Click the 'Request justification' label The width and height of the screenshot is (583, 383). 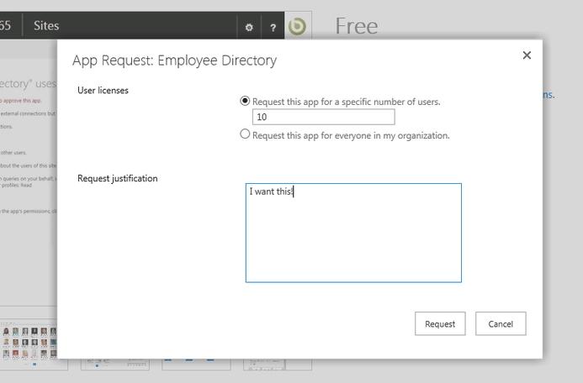(x=118, y=179)
